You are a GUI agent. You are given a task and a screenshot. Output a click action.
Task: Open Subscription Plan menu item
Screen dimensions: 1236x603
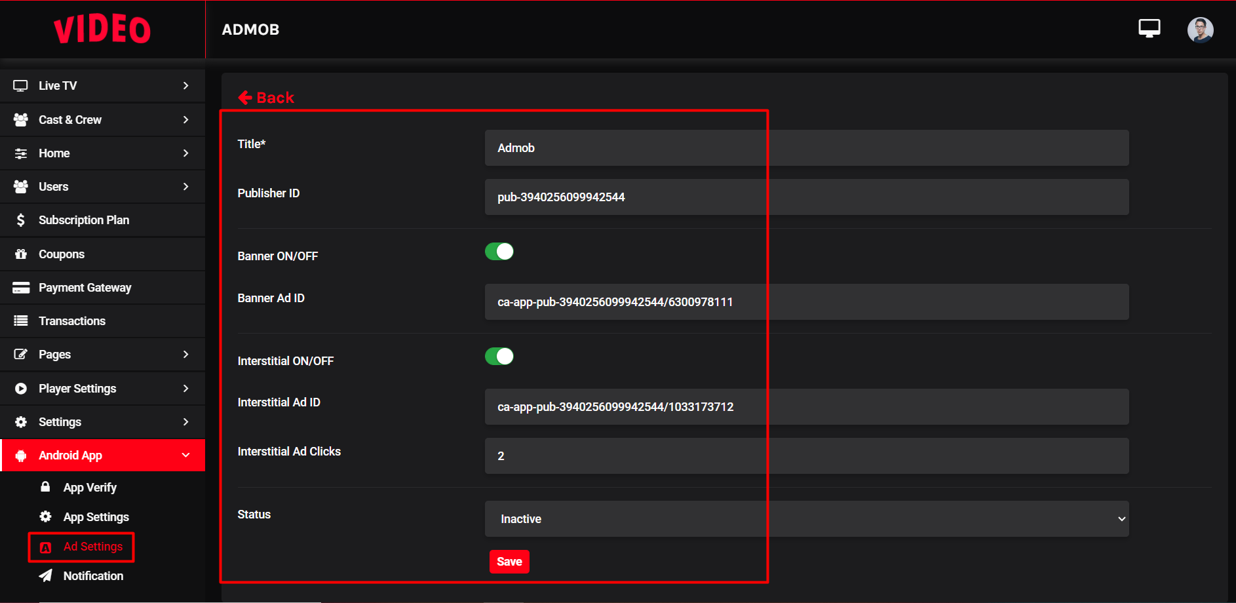point(103,220)
